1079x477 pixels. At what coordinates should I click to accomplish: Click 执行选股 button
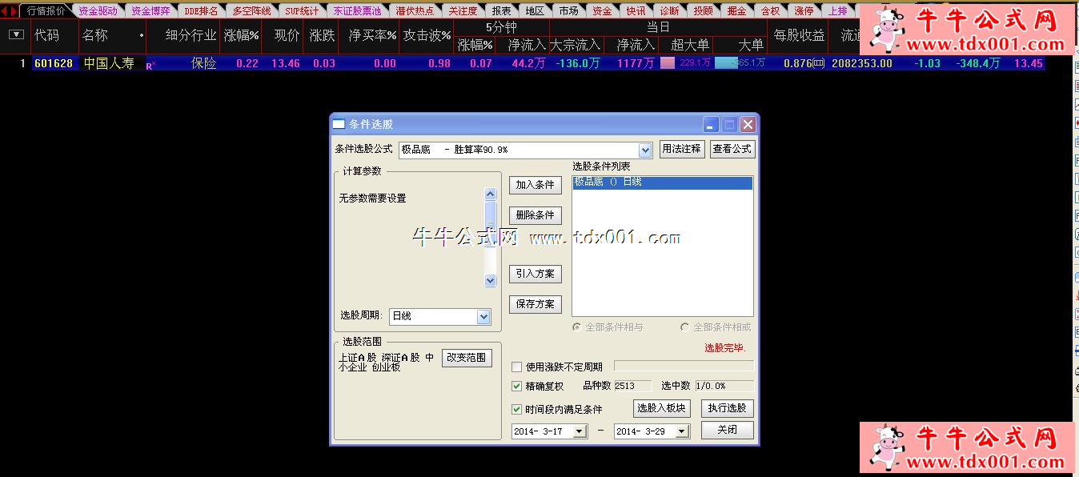tap(727, 408)
